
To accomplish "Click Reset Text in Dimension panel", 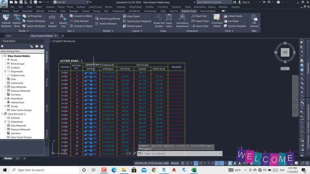I will tap(199, 16).
